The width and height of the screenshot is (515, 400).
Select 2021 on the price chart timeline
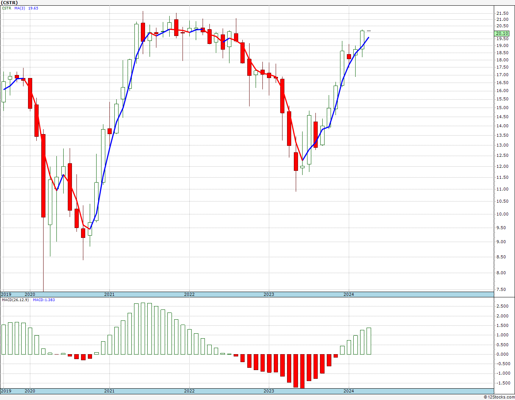point(109,294)
